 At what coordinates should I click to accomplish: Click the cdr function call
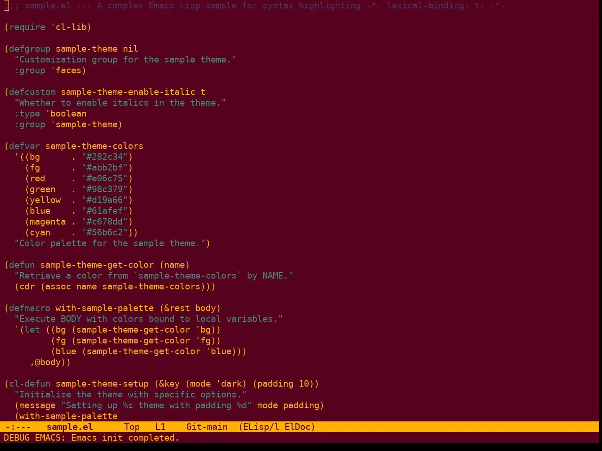pos(27,287)
